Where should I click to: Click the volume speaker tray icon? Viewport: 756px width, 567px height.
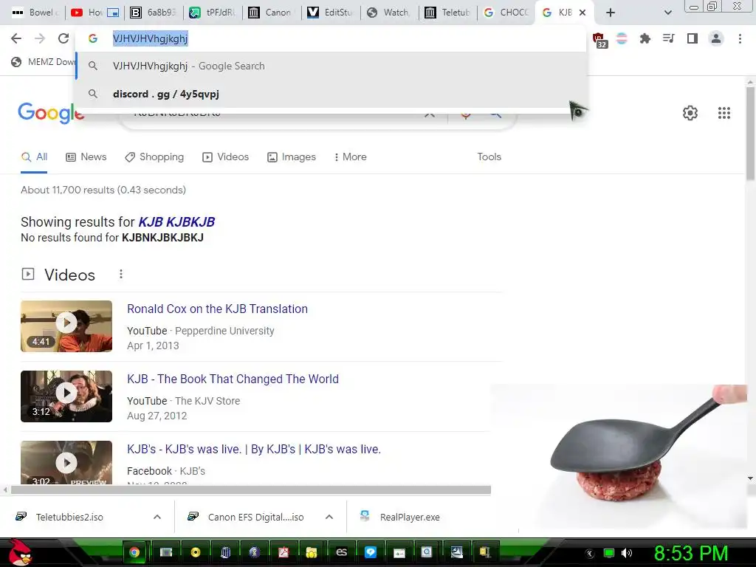[x=626, y=553]
